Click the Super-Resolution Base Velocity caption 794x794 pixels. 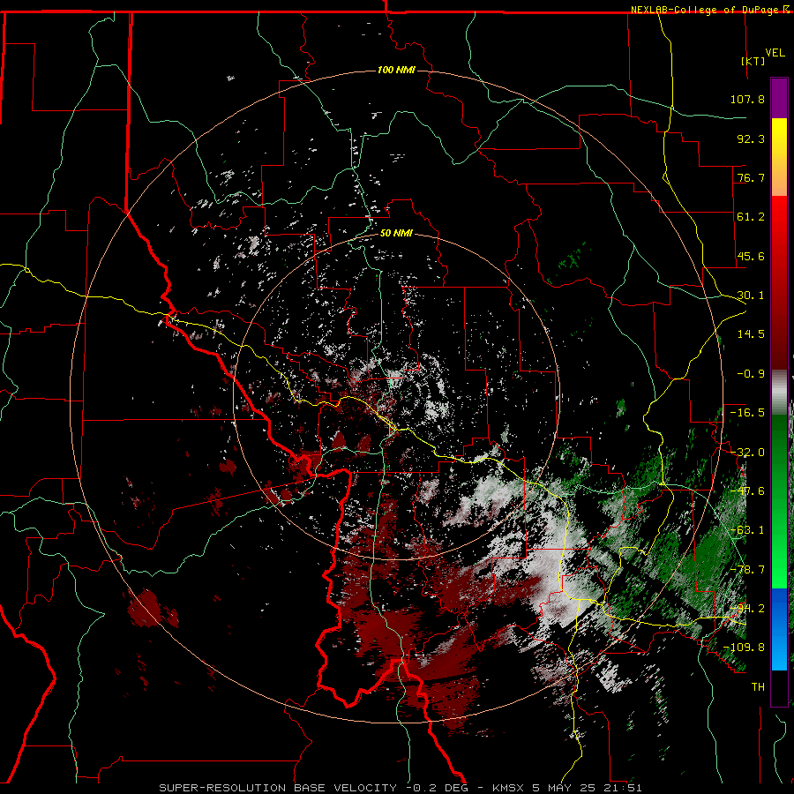pyautogui.click(x=401, y=788)
